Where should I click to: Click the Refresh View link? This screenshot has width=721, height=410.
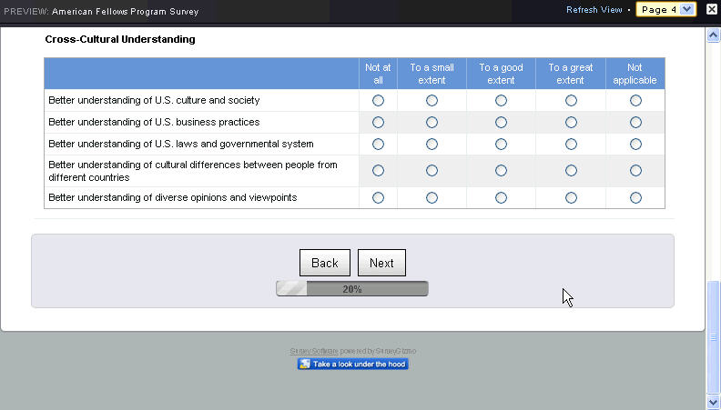pos(594,10)
